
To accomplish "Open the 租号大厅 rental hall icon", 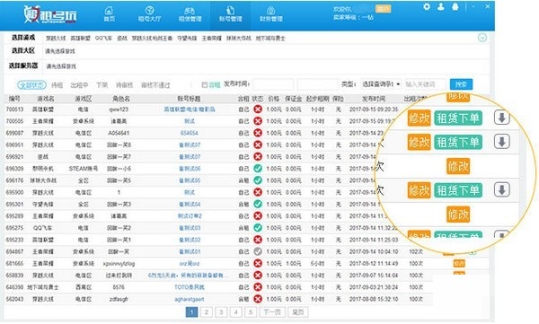I will pyautogui.click(x=149, y=11).
